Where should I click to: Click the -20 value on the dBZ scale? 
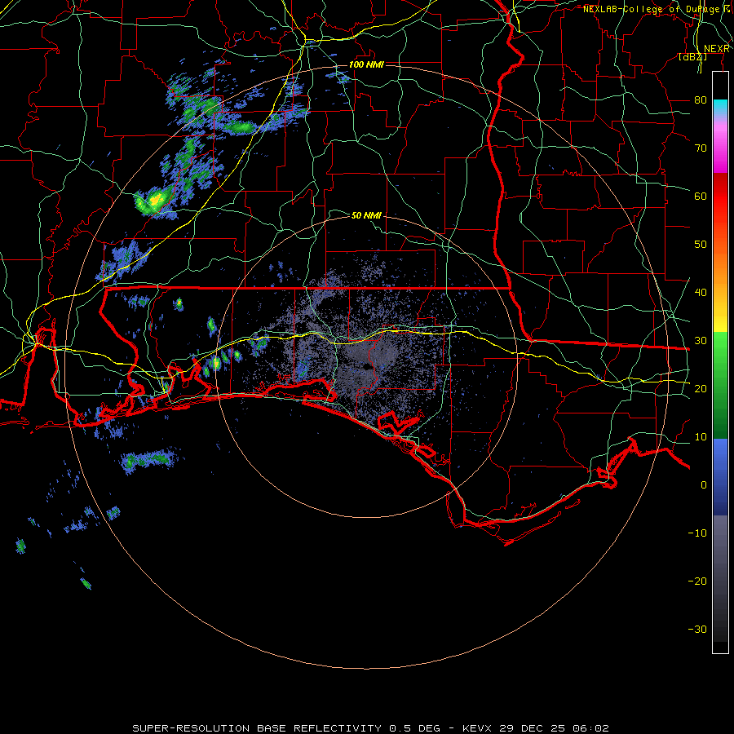(x=697, y=581)
